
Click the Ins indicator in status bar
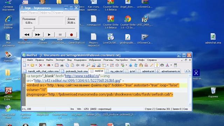[x=72, y=109]
